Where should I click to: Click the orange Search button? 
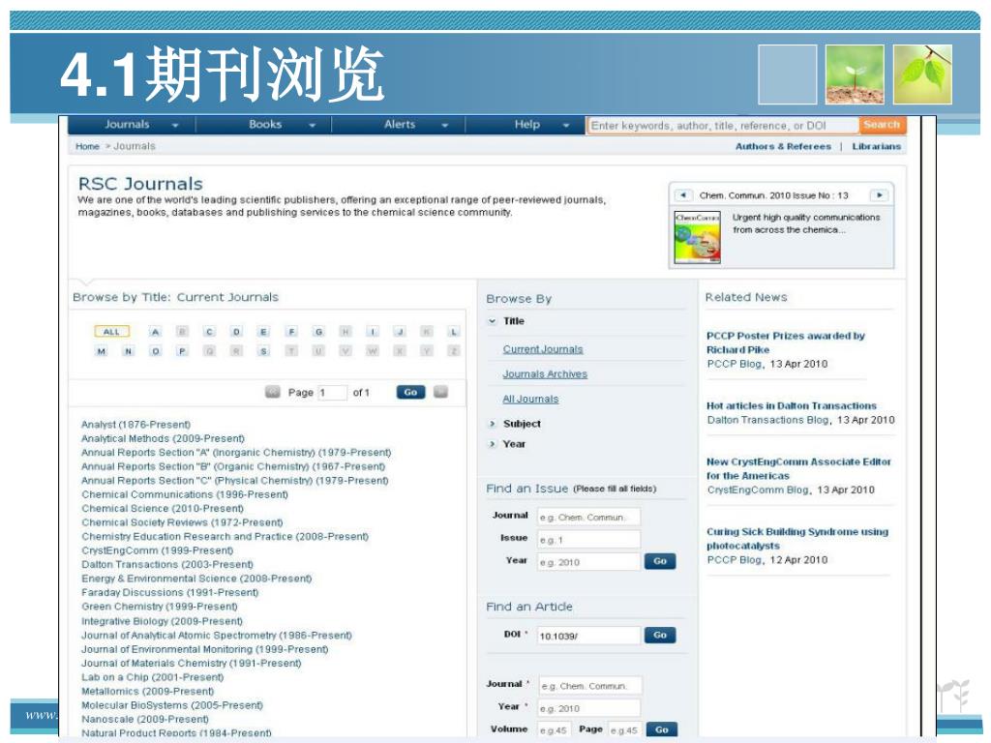click(882, 125)
